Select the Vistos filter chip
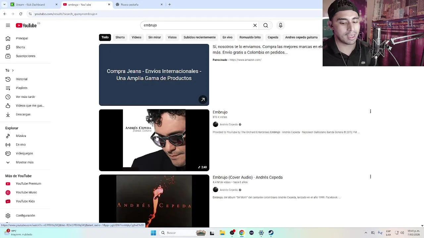Viewport: 424px width, 238px height. 172,37
